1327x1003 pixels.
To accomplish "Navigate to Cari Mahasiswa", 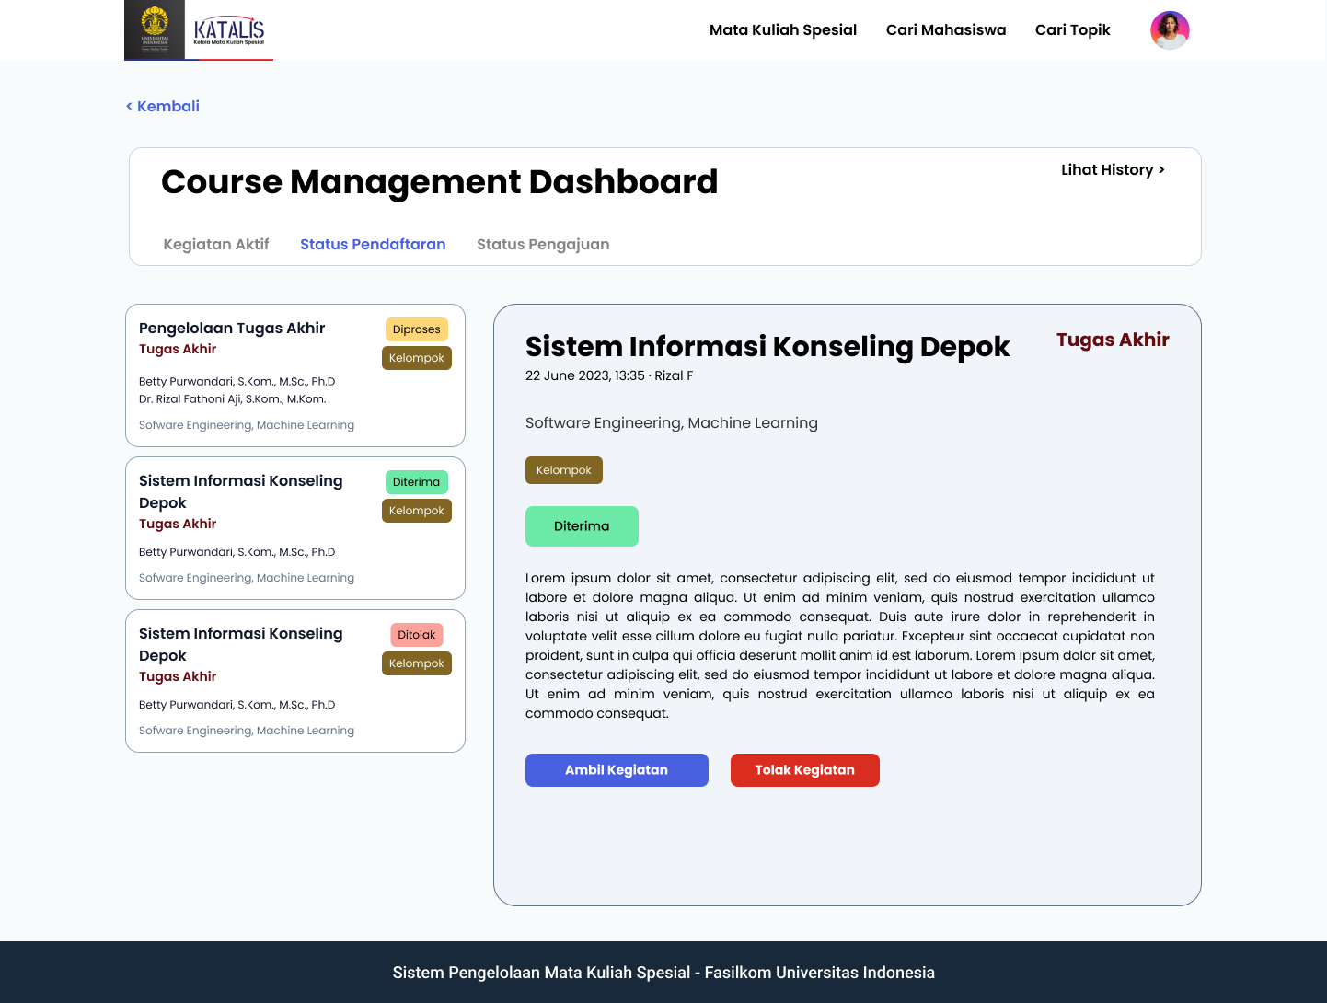I will coord(945,30).
